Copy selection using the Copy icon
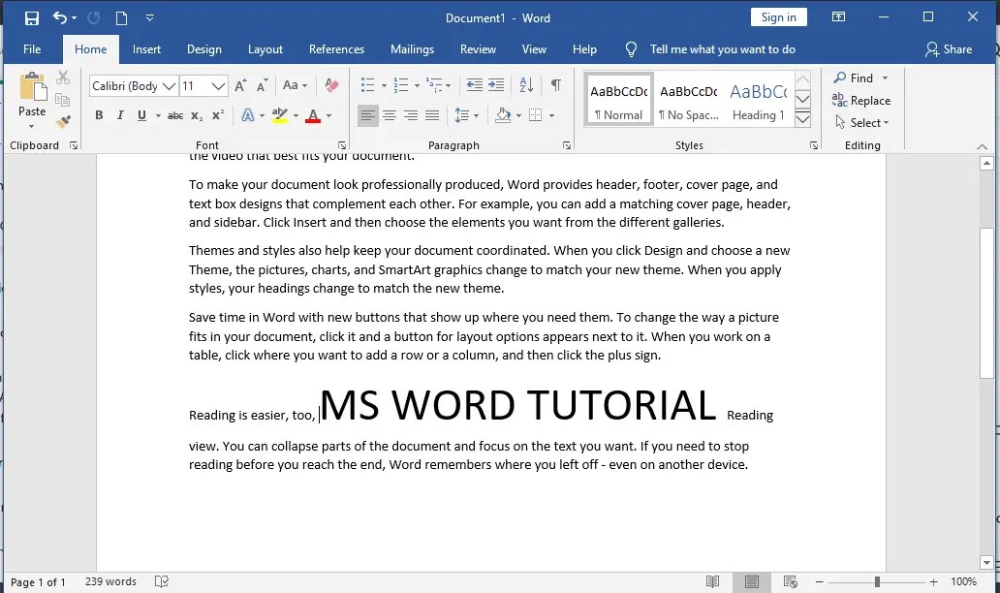Screen dimensions: 1000x593 point(62,100)
